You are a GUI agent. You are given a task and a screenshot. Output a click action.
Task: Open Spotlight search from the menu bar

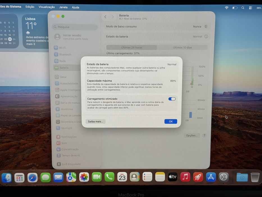coord(243,8)
